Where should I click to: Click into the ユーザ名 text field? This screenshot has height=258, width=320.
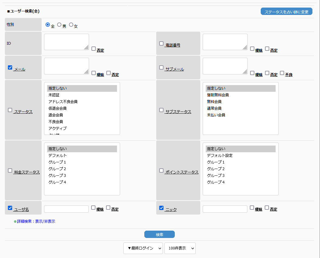(66, 209)
